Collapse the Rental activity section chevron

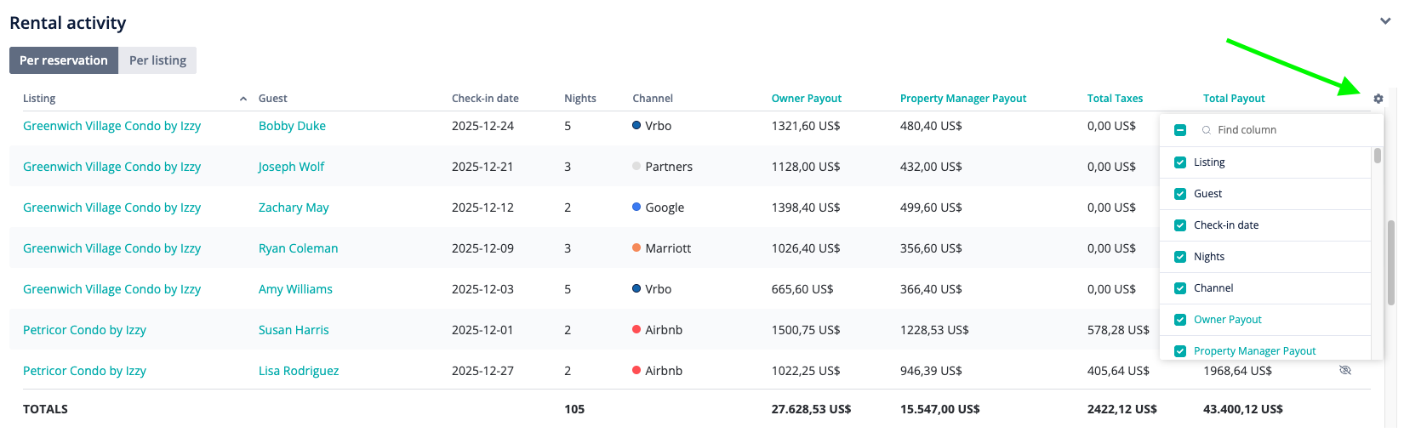coord(1385,21)
